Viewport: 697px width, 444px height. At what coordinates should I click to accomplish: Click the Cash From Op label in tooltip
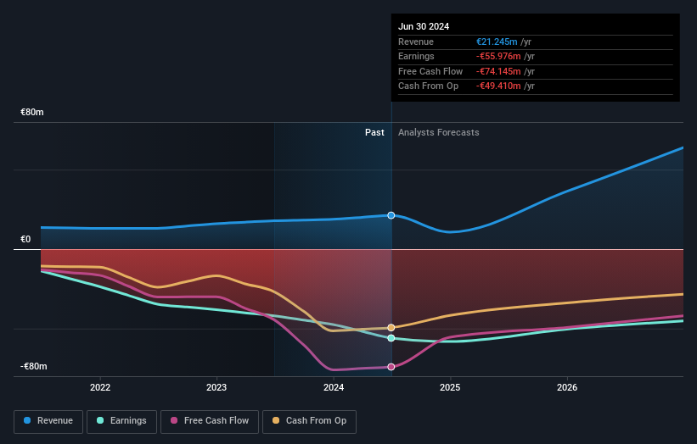(428, 86)
